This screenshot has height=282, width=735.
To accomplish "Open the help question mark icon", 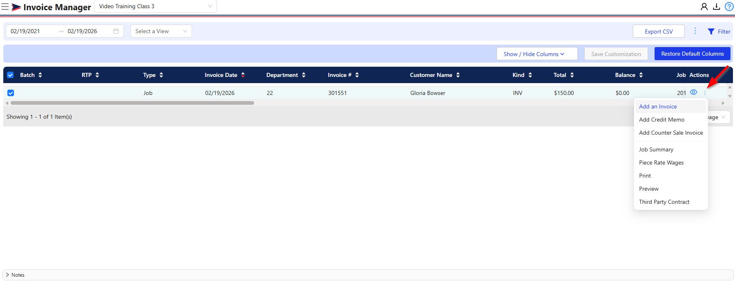I will 729,7.
